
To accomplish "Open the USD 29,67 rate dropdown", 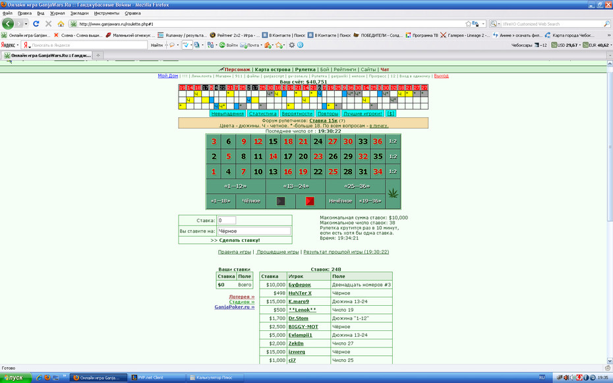I will click(x=580, y=45).
